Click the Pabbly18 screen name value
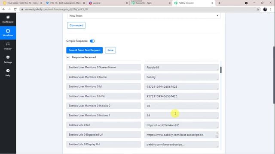The image size is (275, 154). pyautogui.click(x=181, y=68)
